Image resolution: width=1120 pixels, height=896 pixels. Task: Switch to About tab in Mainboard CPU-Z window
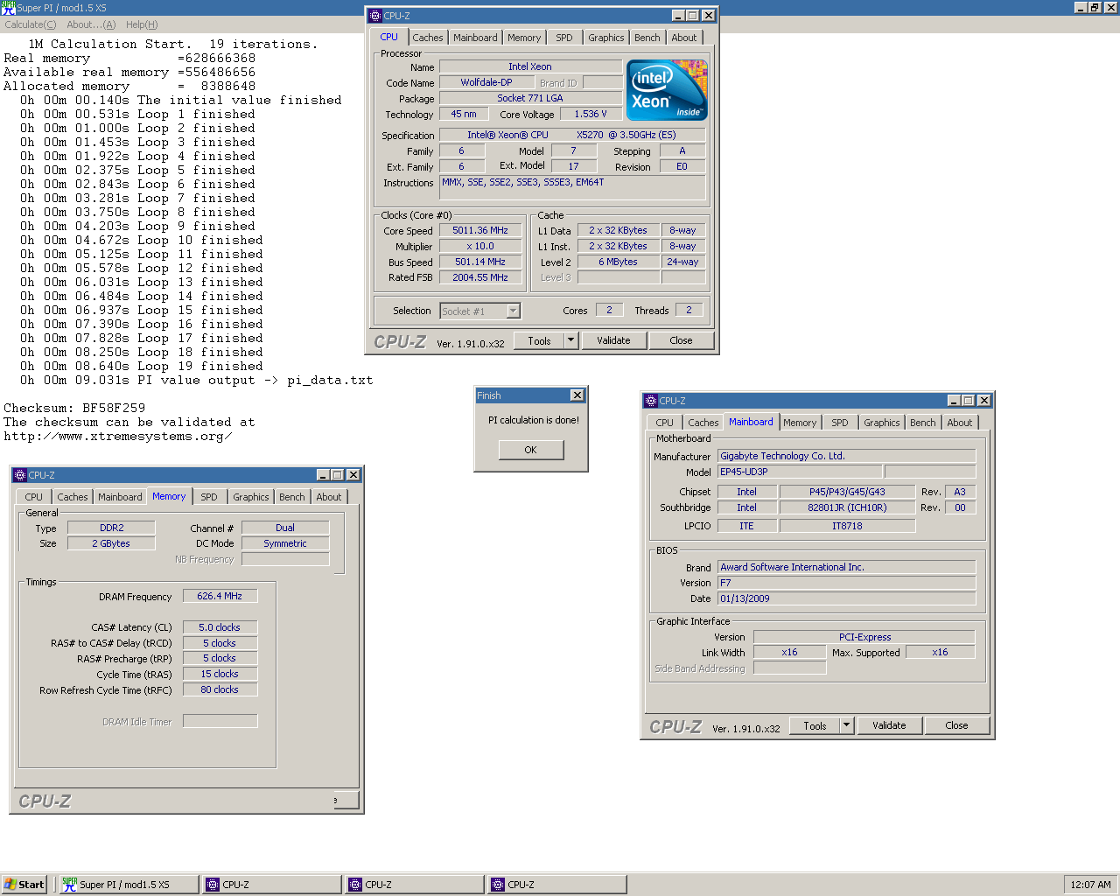click(x=960, y=423)
